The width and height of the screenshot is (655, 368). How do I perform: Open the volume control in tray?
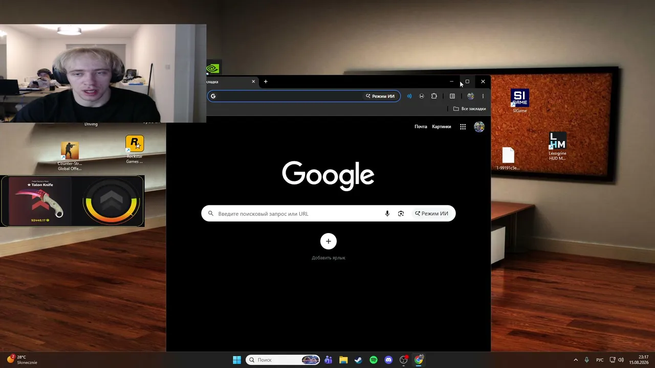[621, 360]
